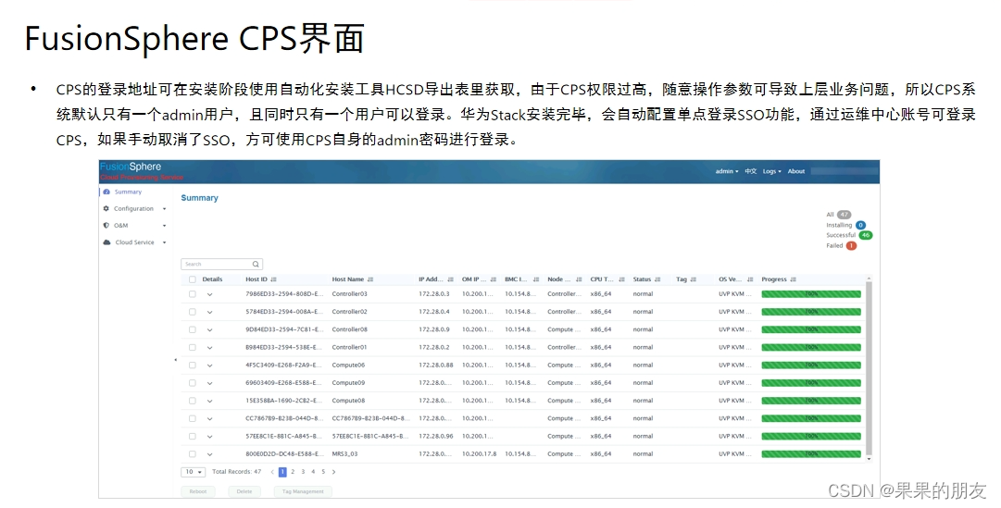Screen dimensions: 1001x508
Task: Click the search magnifier icon
Action: 256,265
